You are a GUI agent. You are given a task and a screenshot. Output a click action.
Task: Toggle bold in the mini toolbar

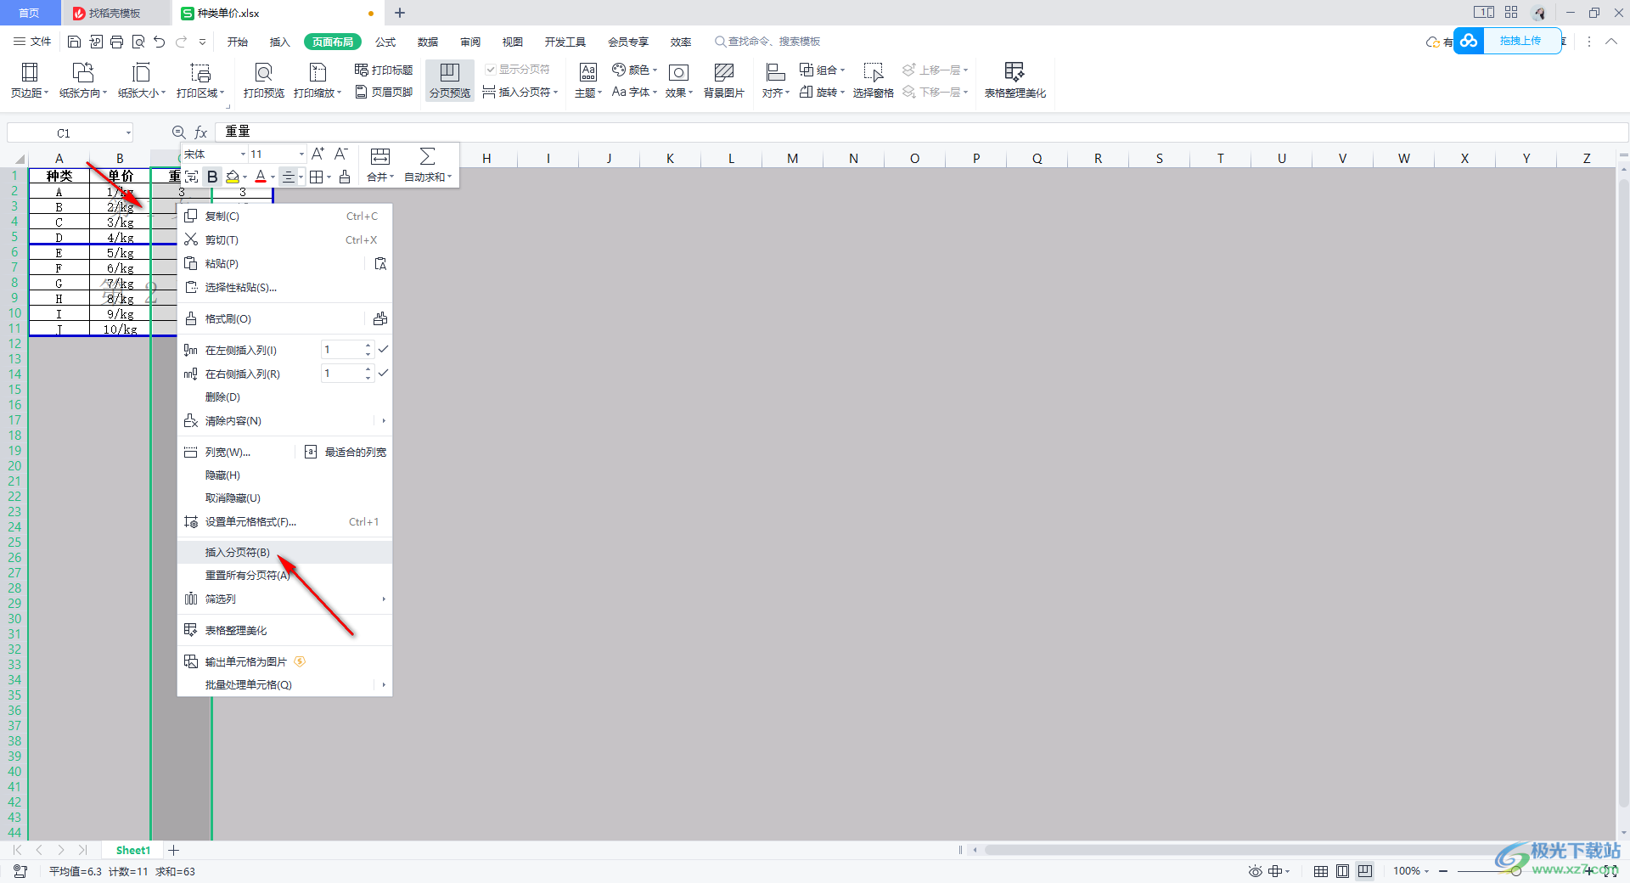pos(212,177)
